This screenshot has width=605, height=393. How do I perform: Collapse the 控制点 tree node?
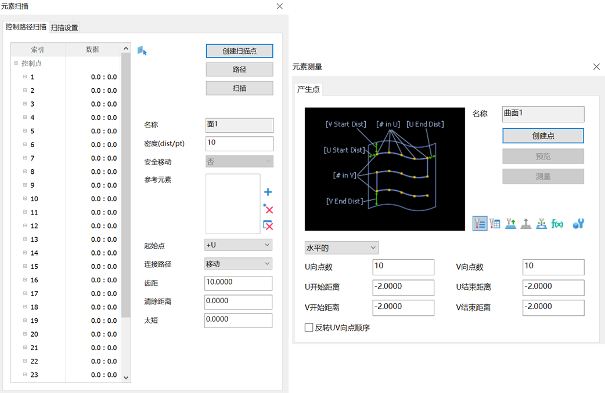coord(16,63)
